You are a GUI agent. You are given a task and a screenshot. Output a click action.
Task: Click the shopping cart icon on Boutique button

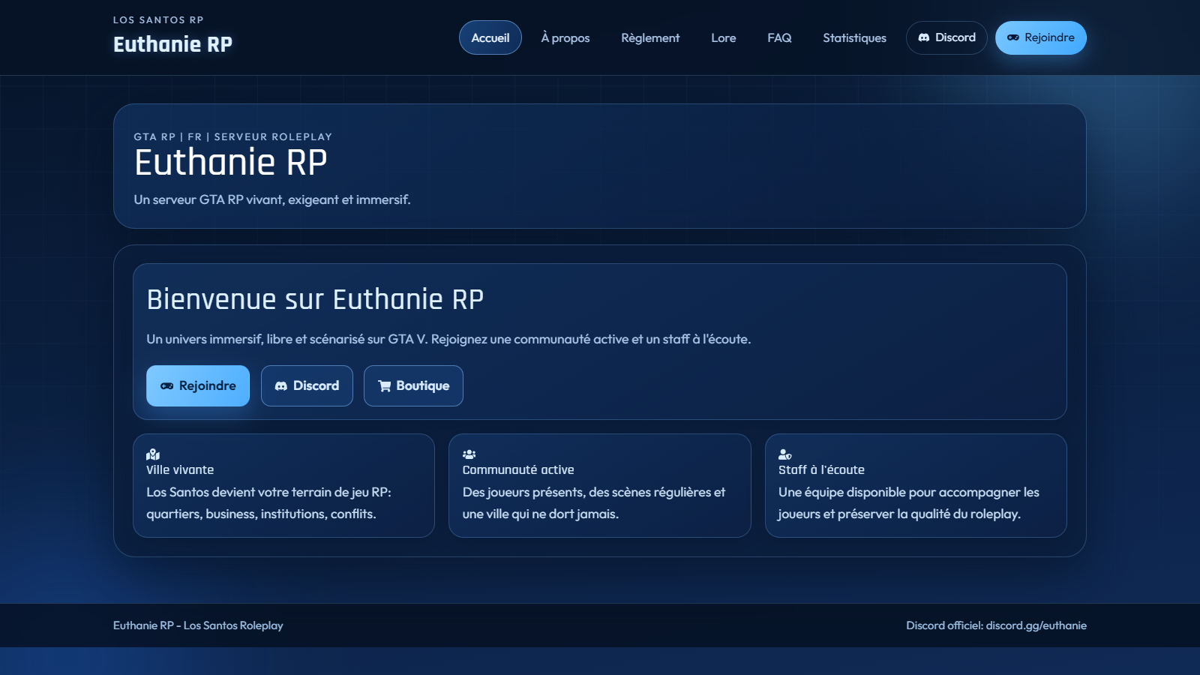point(385,385)
